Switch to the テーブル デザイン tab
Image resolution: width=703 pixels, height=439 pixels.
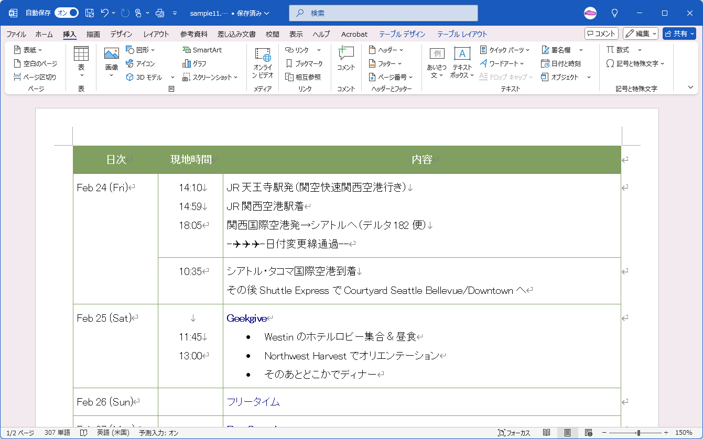pyautogui.click(x=402, y=34)
